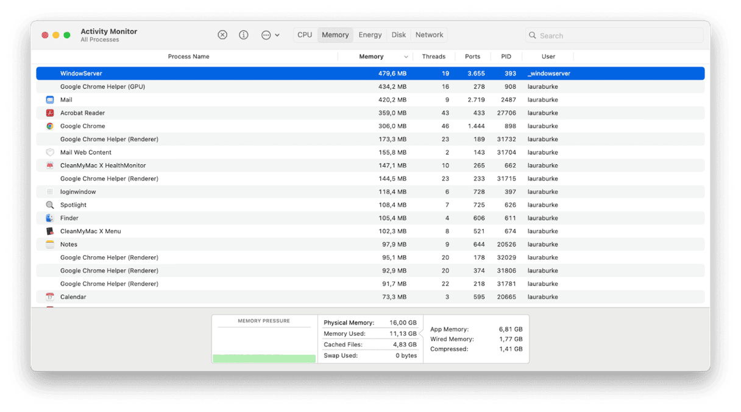Click the Memory column sort chevron
This screenshot has height=412, width=741.
click(405, 56)
